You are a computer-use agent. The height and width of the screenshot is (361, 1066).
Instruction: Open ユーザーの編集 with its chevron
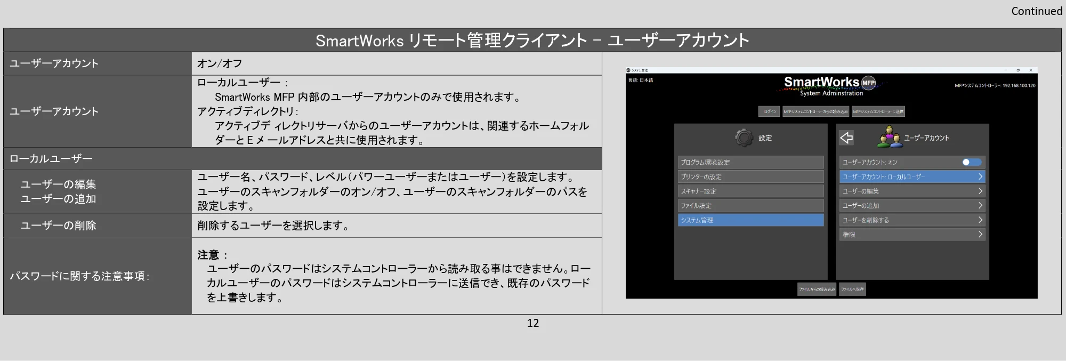coord(980,191)
